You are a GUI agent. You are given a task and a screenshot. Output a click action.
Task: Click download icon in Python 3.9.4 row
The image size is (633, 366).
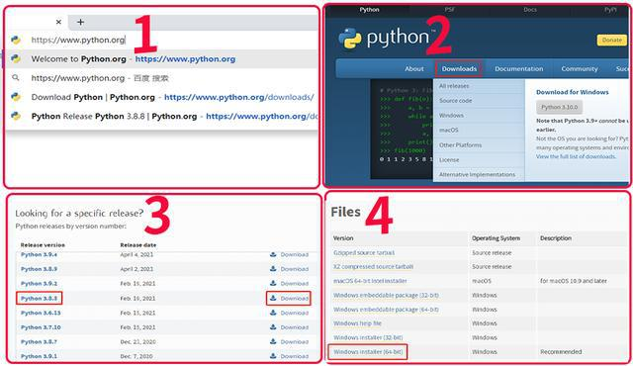pyautogui.click(x=273, y=254)
